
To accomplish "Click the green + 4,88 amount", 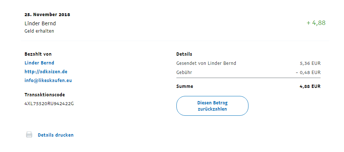I will [316, 23].
